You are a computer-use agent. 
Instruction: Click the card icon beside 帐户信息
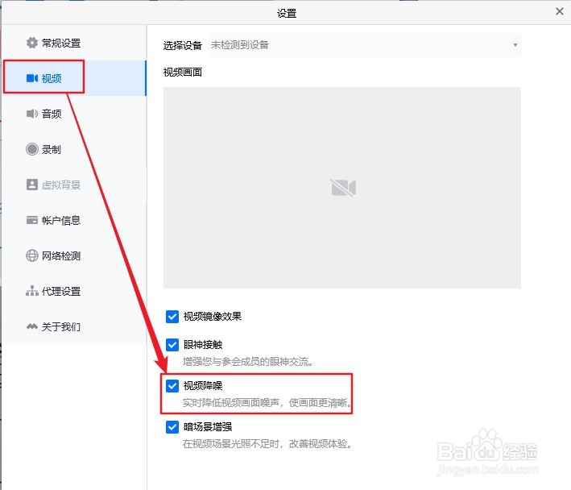32,220
